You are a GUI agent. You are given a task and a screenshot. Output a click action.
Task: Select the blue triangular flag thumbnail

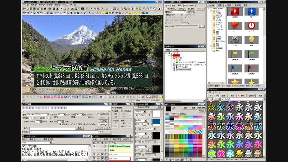click(x=235, y=68)
